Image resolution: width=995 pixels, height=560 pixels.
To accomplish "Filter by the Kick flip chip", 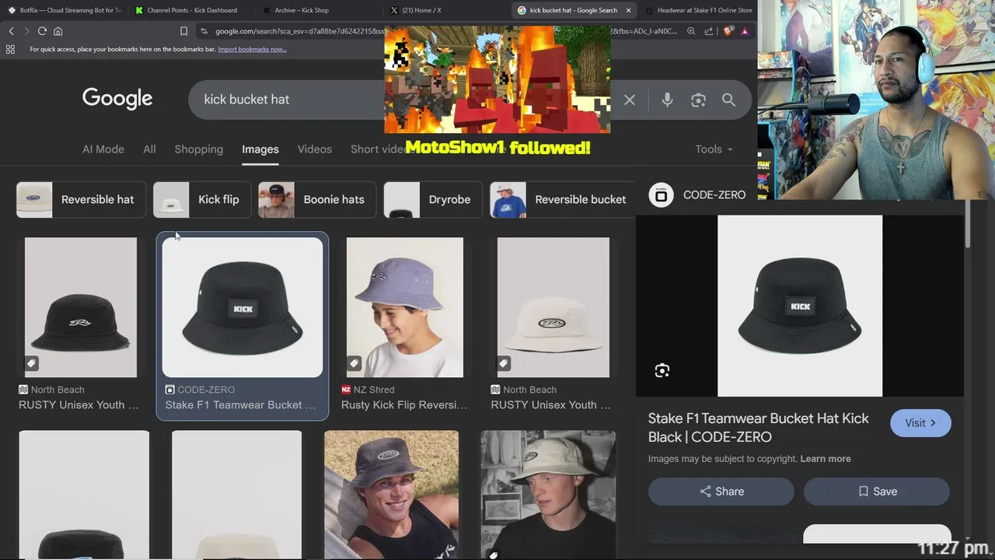I will pos(201,200).
